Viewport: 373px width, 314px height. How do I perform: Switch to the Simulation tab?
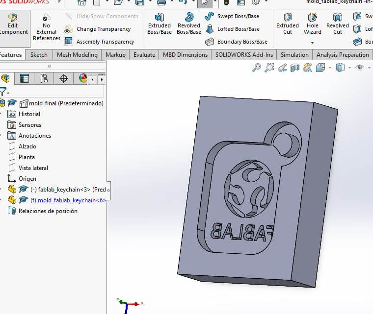[294, 55]
